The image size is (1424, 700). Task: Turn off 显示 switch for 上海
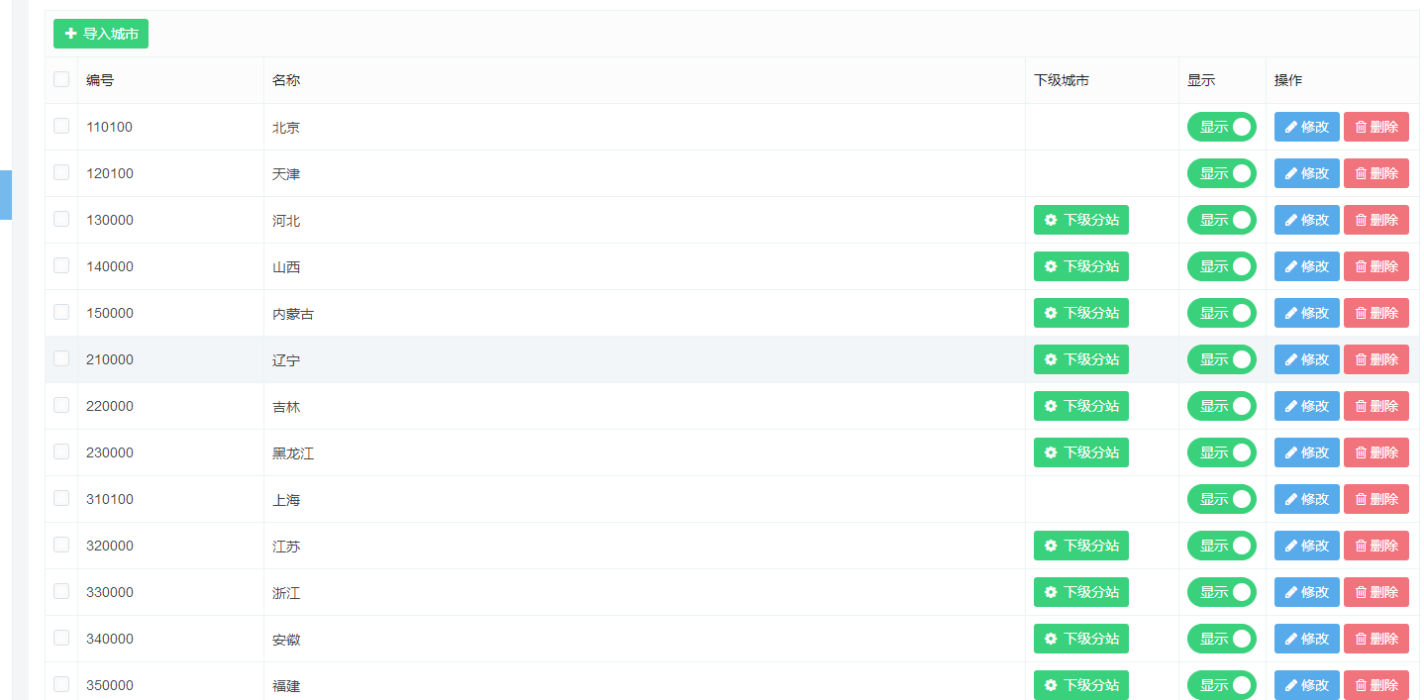point(1221,499)
